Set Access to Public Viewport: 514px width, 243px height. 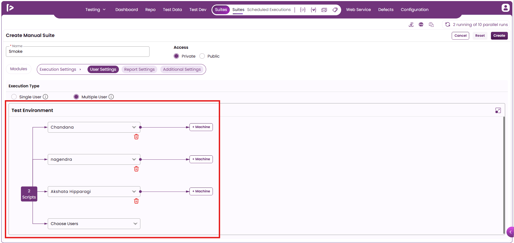pos(202,56)
